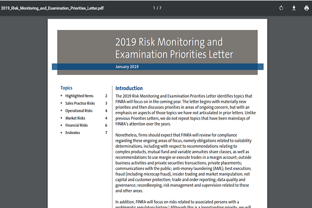Click page number 2 beside Highlighted Items
The width and height of the screenshot is (312, 208).
[x=106, y=96]
